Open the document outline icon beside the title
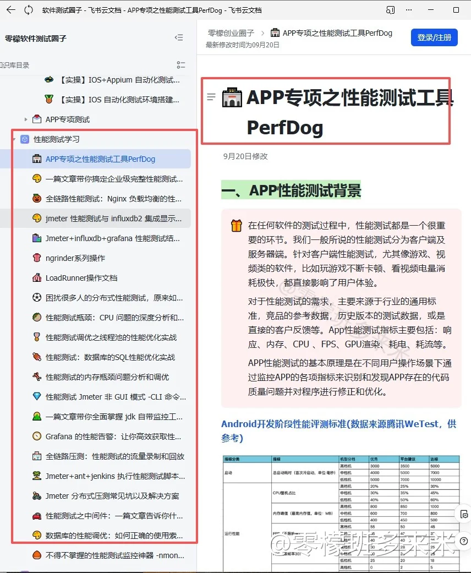 211,96
